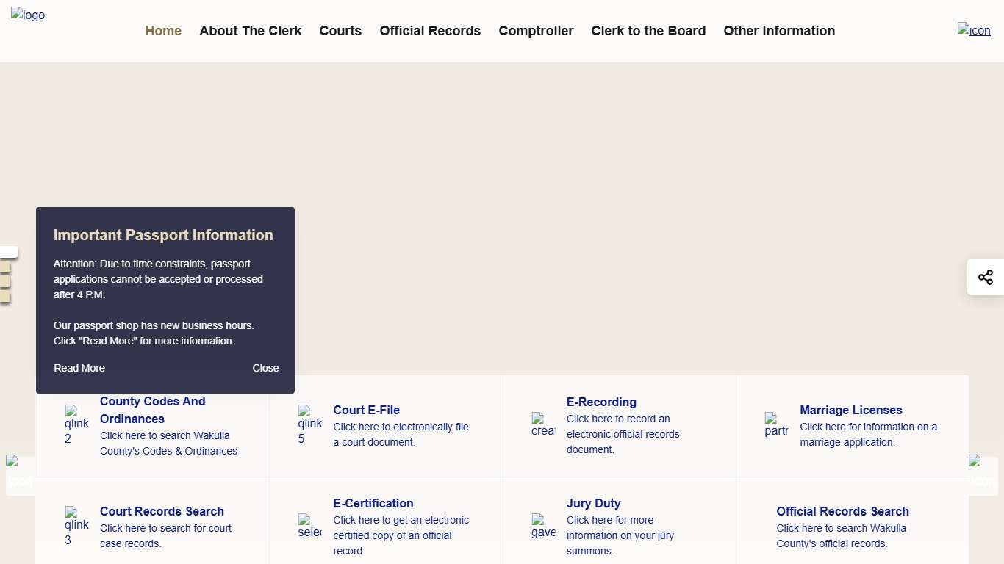
Task: Open the Official Records menu item
Action: click(430, 31)
